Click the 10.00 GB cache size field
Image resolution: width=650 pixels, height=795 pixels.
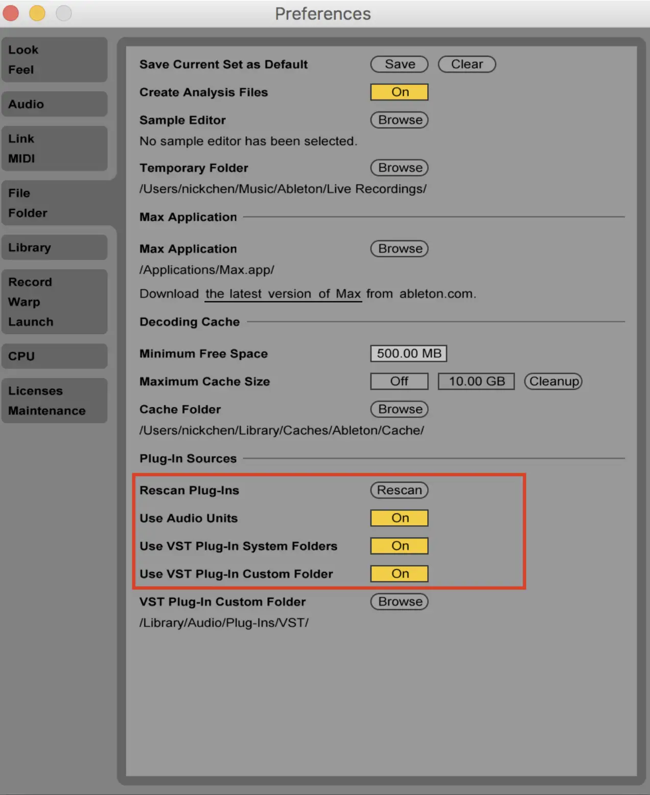pos(476,382)
